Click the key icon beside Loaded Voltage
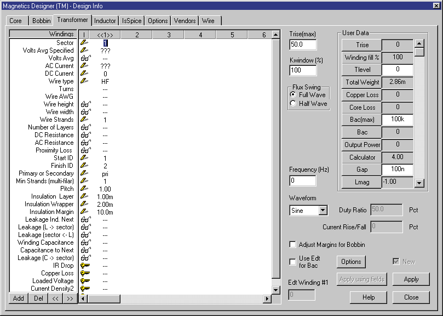This screenshot has width=443, height=316. coord(85,280)
